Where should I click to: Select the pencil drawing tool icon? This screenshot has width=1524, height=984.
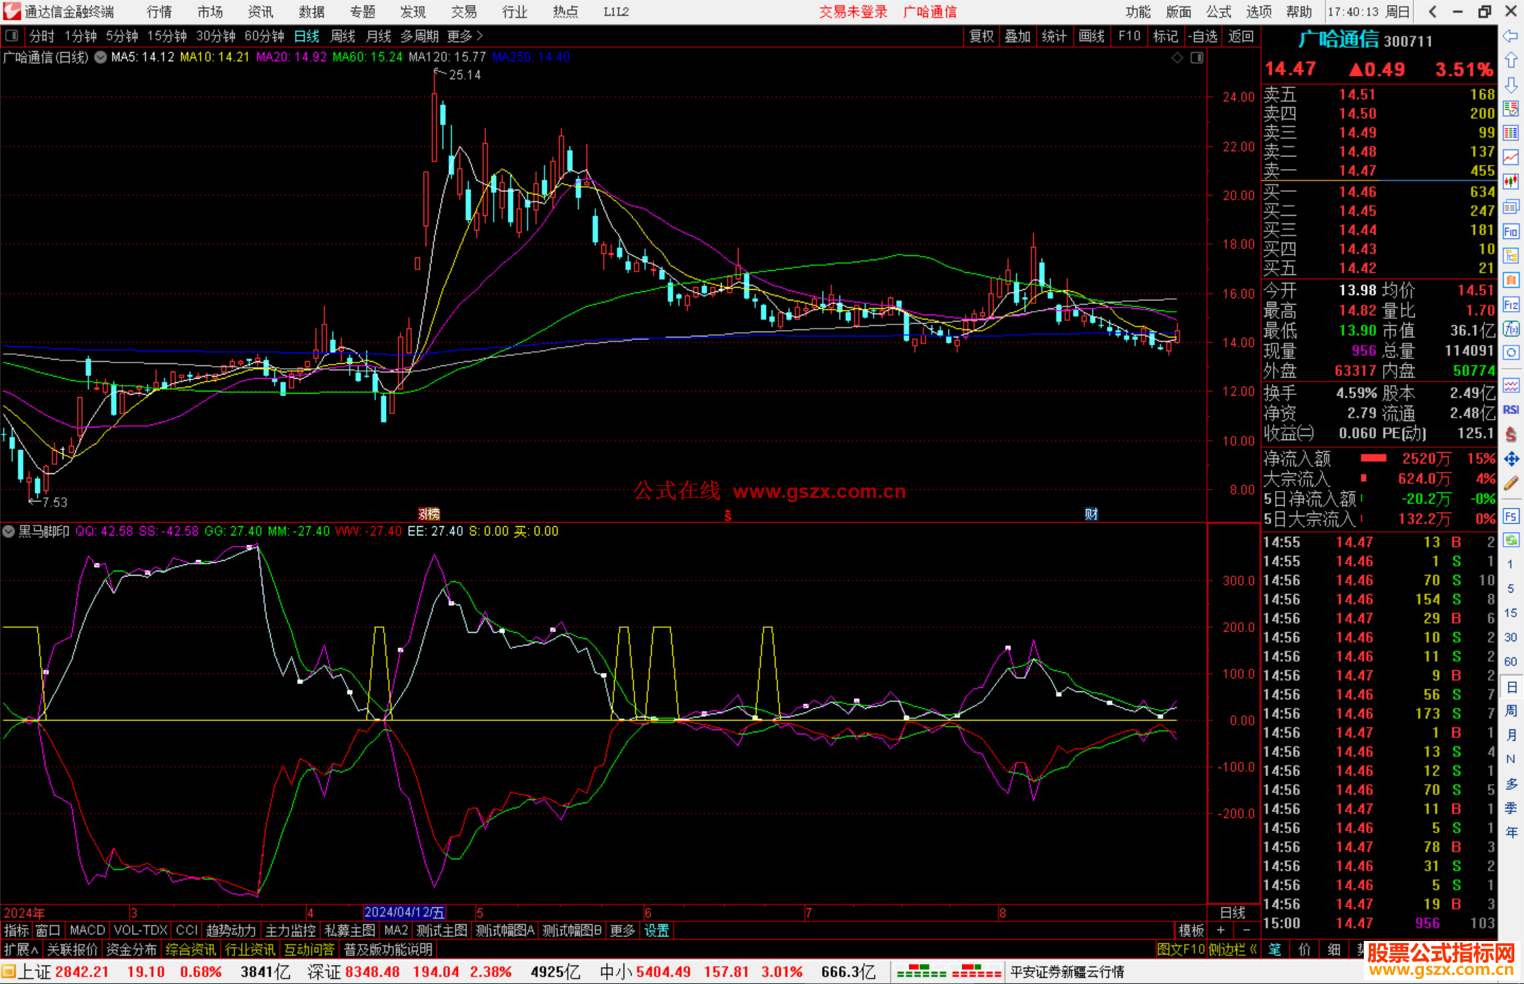(x=1511, y=483)
